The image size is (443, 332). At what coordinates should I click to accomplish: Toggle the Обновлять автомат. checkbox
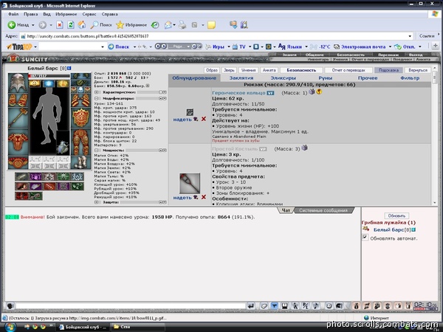pos(365,238)
